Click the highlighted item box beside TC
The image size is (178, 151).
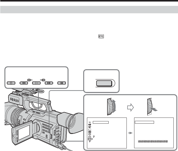[101, 122]
